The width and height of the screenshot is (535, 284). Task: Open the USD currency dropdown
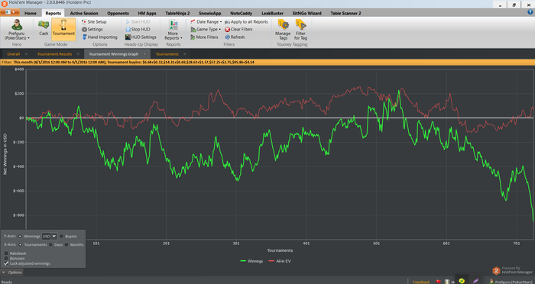coord(54,236)
